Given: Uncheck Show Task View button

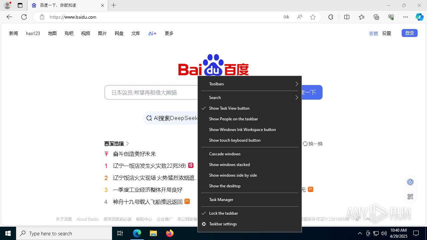Looking at the screenshot, I should 250,108.
